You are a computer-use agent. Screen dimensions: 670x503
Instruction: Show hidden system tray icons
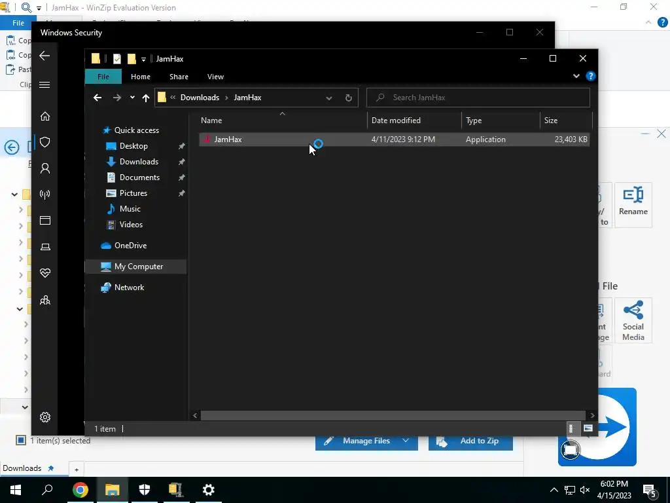click(x=554, y=490)
